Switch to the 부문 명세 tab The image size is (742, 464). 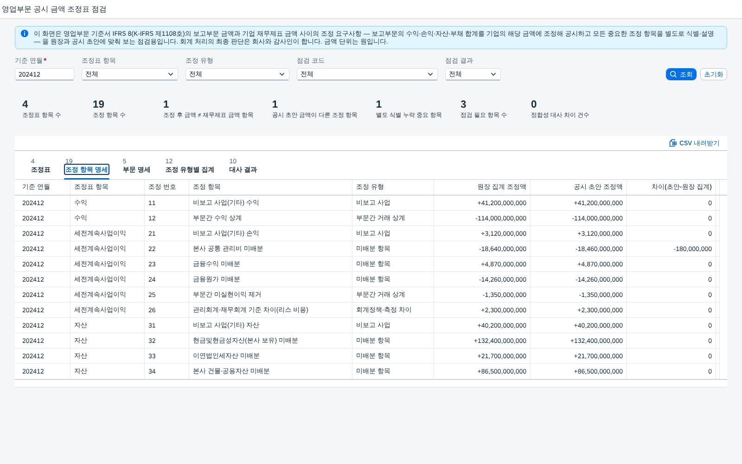(x=136, y=166)
